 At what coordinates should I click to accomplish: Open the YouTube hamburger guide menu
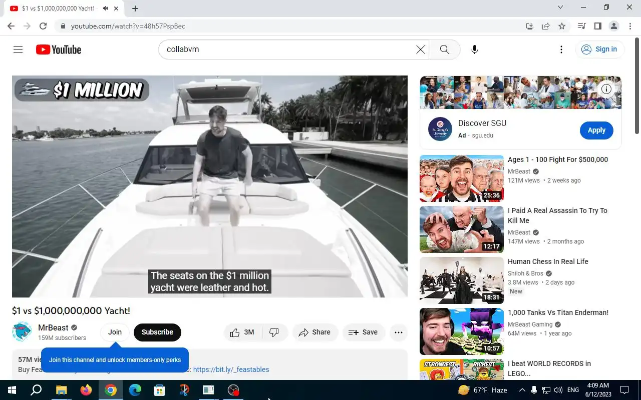click(18, 49)
